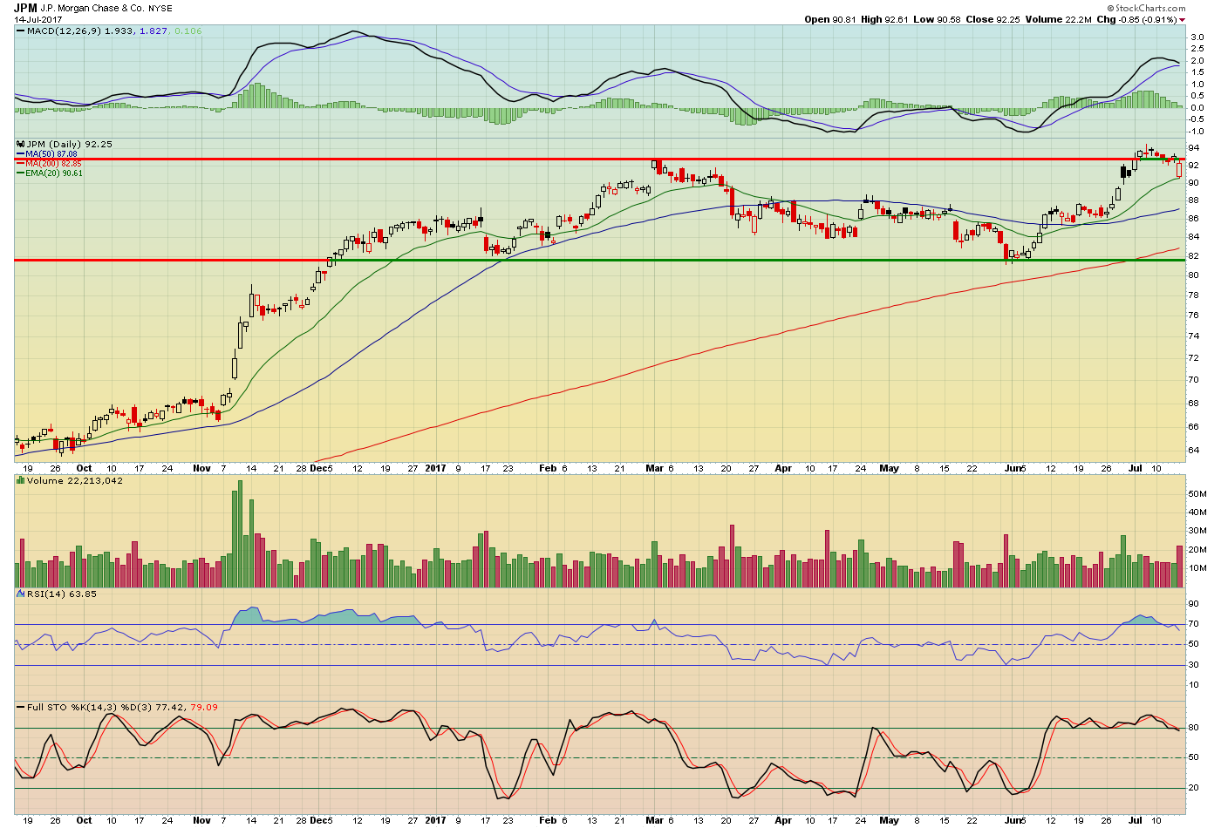Click the red down arrow after Chg
Viewport: 1221px width, 828px height.
(1182, 19)
